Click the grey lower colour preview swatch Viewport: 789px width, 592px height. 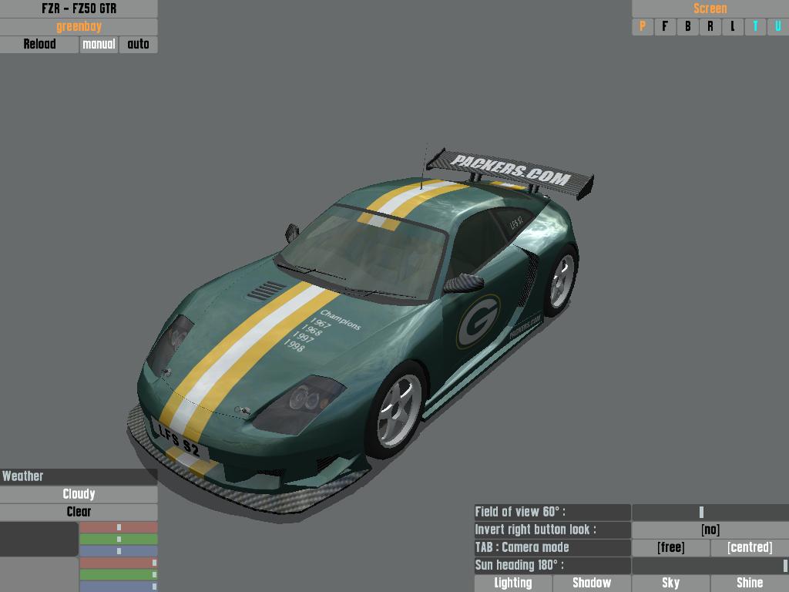(x=39, y=575)
